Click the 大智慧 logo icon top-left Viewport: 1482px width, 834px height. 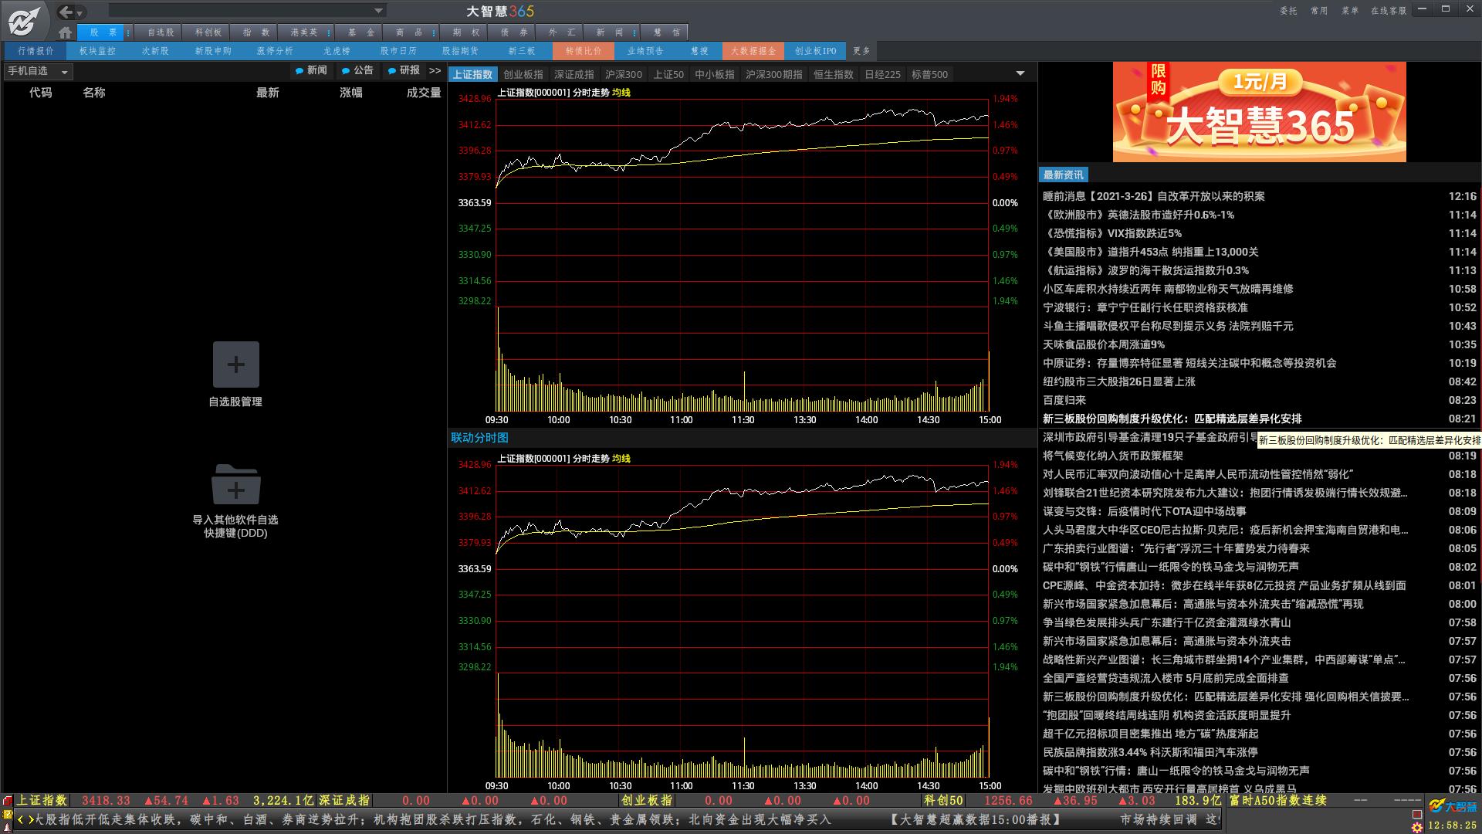point(24,20)
